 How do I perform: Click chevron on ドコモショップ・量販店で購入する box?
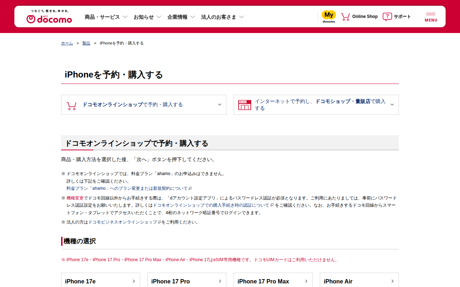[x=392, y=105]
